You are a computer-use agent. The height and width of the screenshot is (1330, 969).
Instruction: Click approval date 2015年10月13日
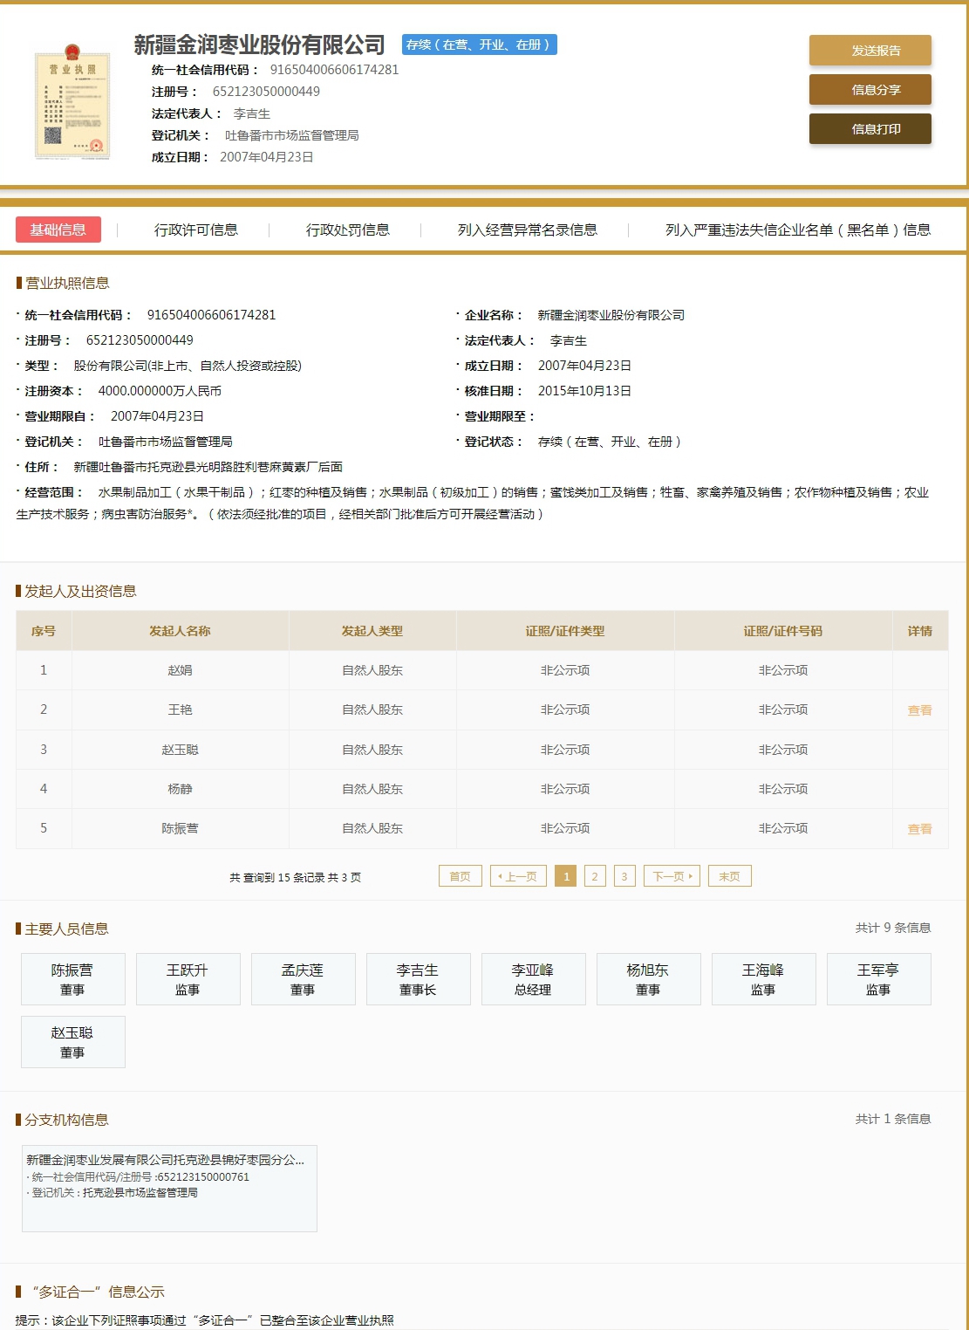click(x=584, y=391)
